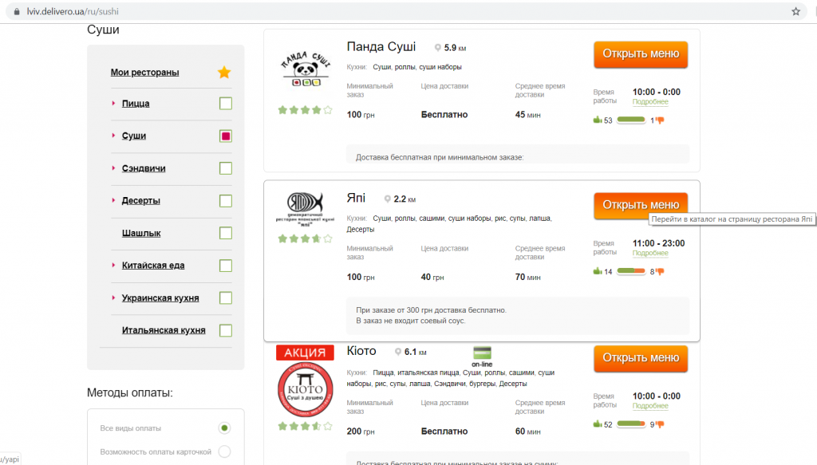
Task: Uncheck the Суши category checkbox
Action: click(226, 136)
